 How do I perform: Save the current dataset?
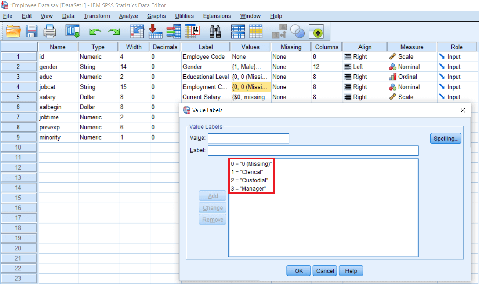click(32, 32)
